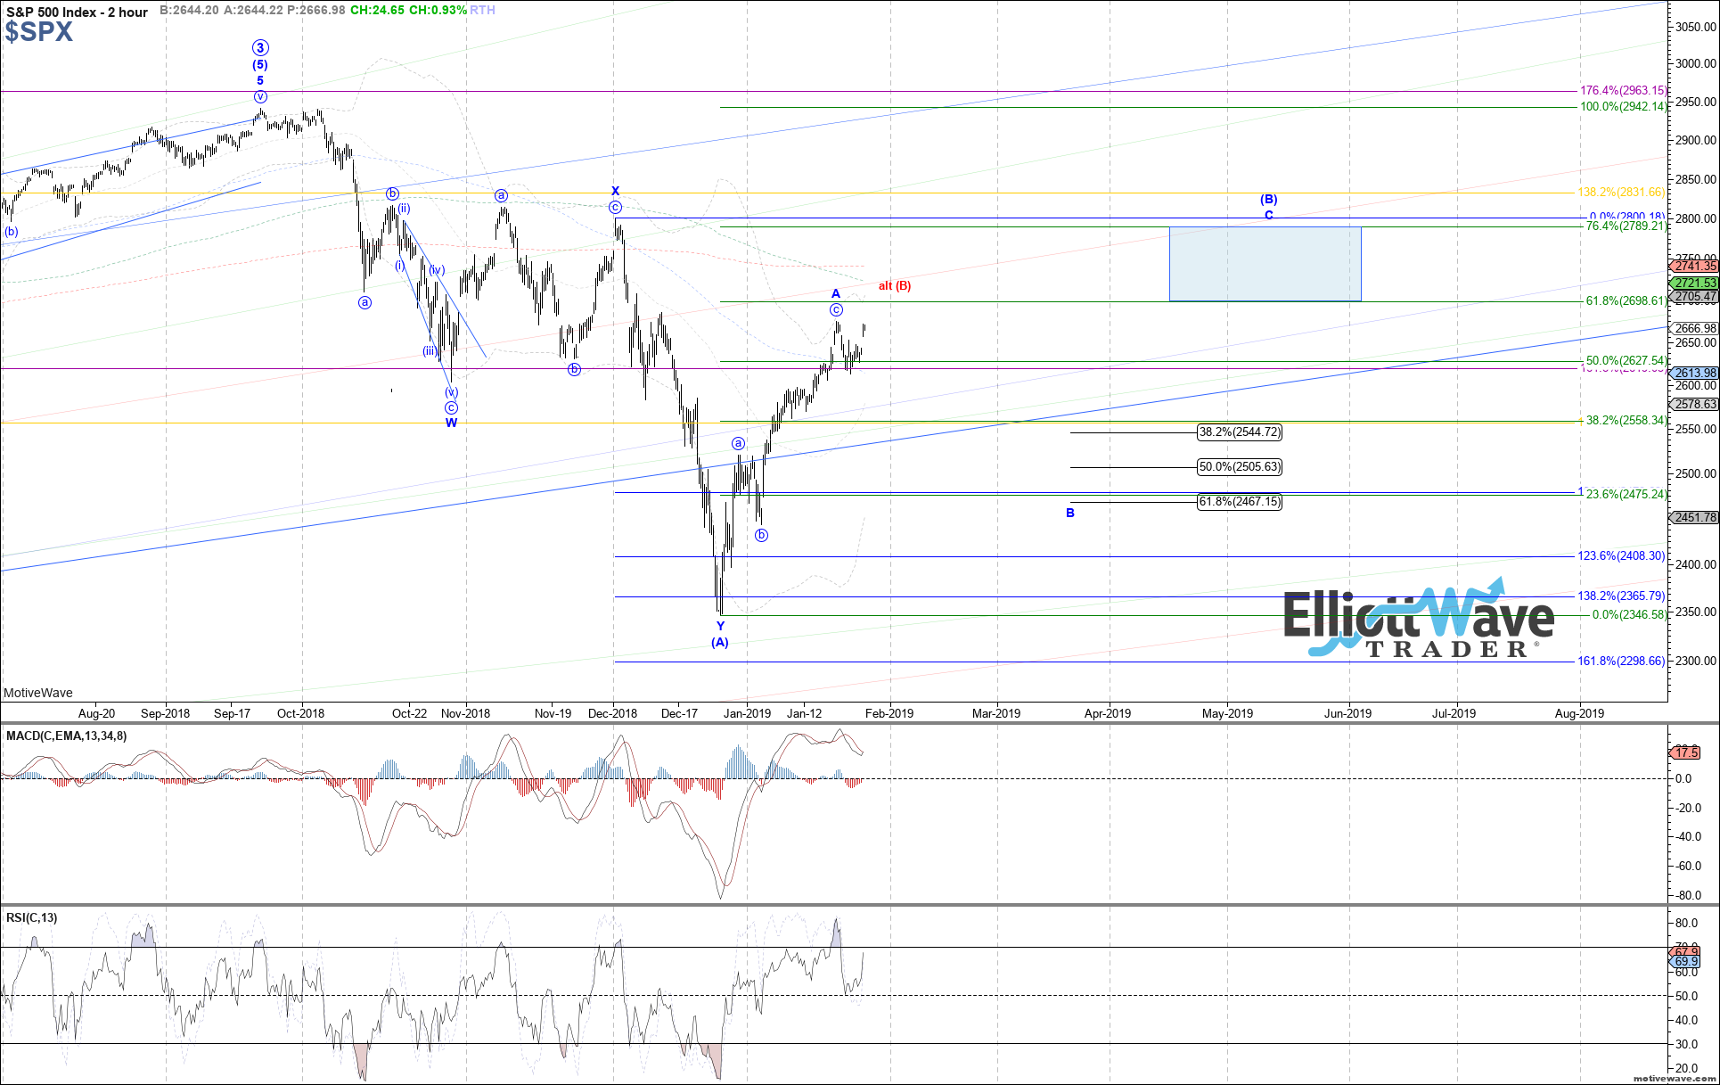The image size is (1720, 1085).
Task: Click the Feb-2019 date axis label
Action: pos(889,713)
